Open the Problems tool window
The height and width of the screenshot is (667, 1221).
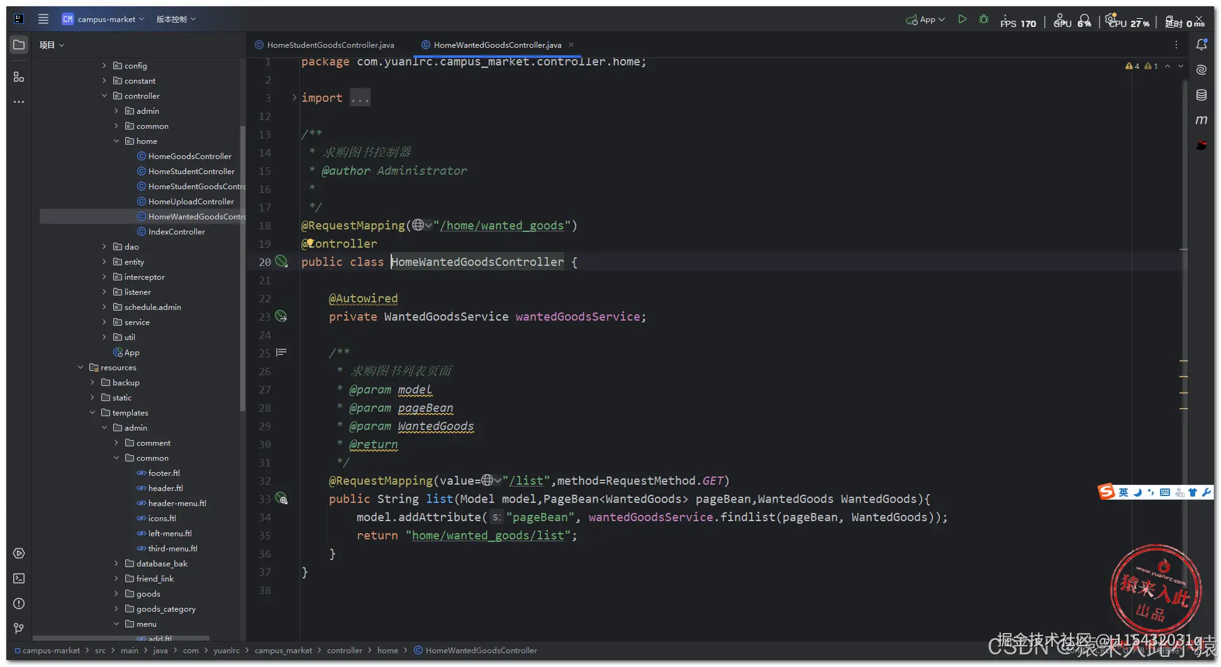pos(19,604)
